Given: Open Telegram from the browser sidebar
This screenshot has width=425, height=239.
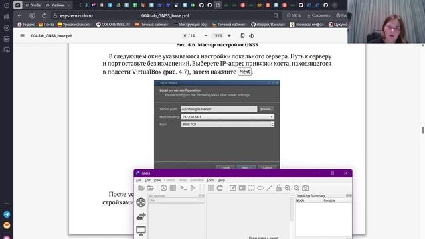Looking at the screenshot, I should pyautogui.click(x=7, y=214).
